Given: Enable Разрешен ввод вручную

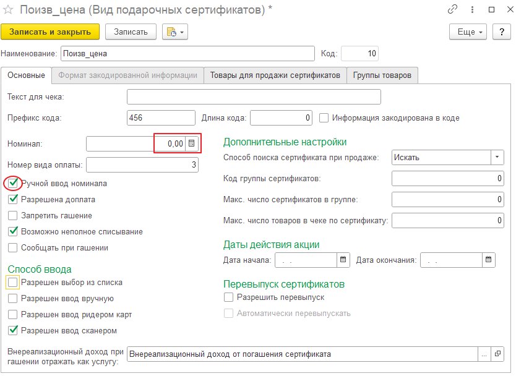Looking at the screenshot, I should [13, 298].
